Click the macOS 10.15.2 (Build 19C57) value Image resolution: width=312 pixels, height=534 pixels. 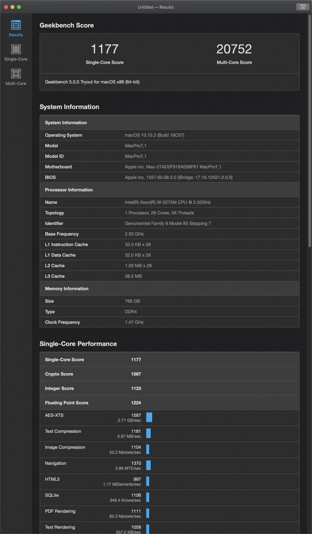tap(155, 135)
